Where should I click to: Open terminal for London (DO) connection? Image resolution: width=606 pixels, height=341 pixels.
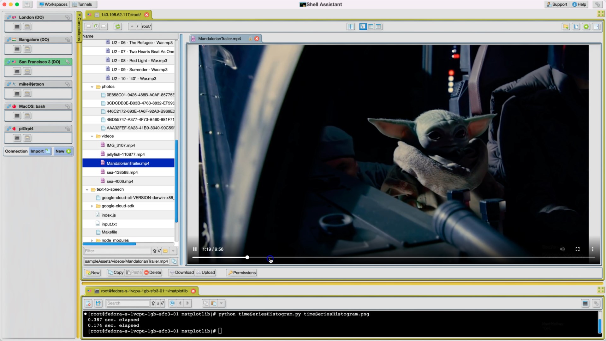click(17, 27)
